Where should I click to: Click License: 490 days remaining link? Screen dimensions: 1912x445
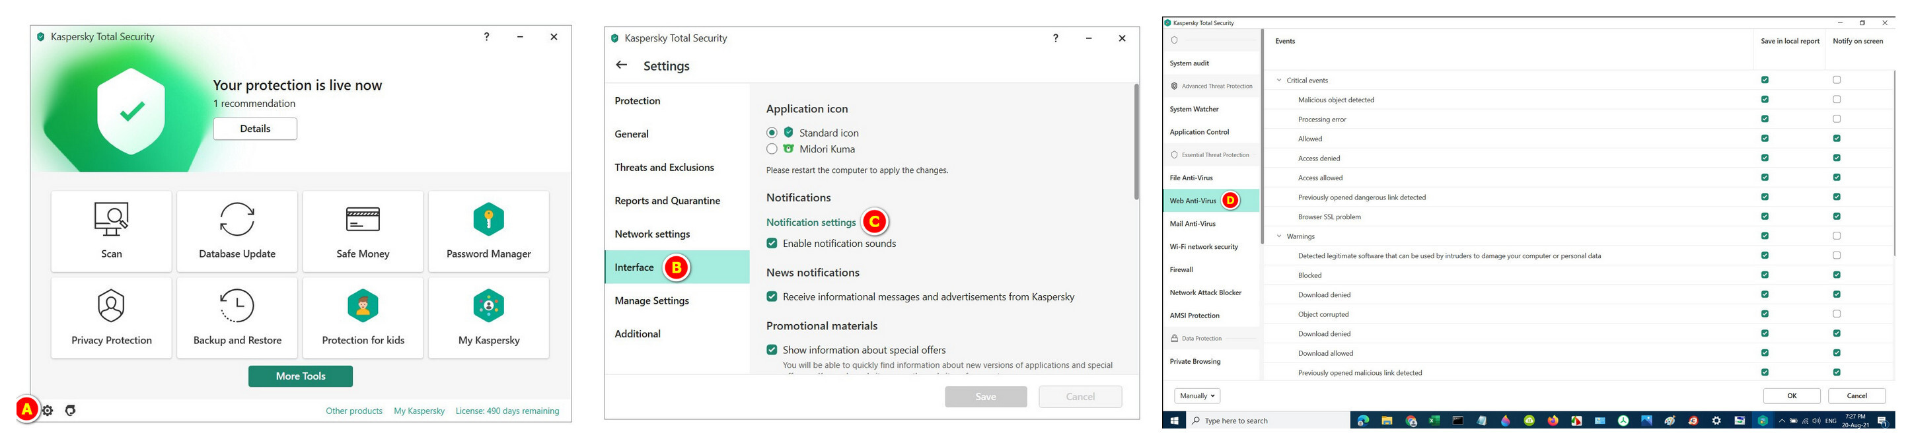click(x=507, y=411)
